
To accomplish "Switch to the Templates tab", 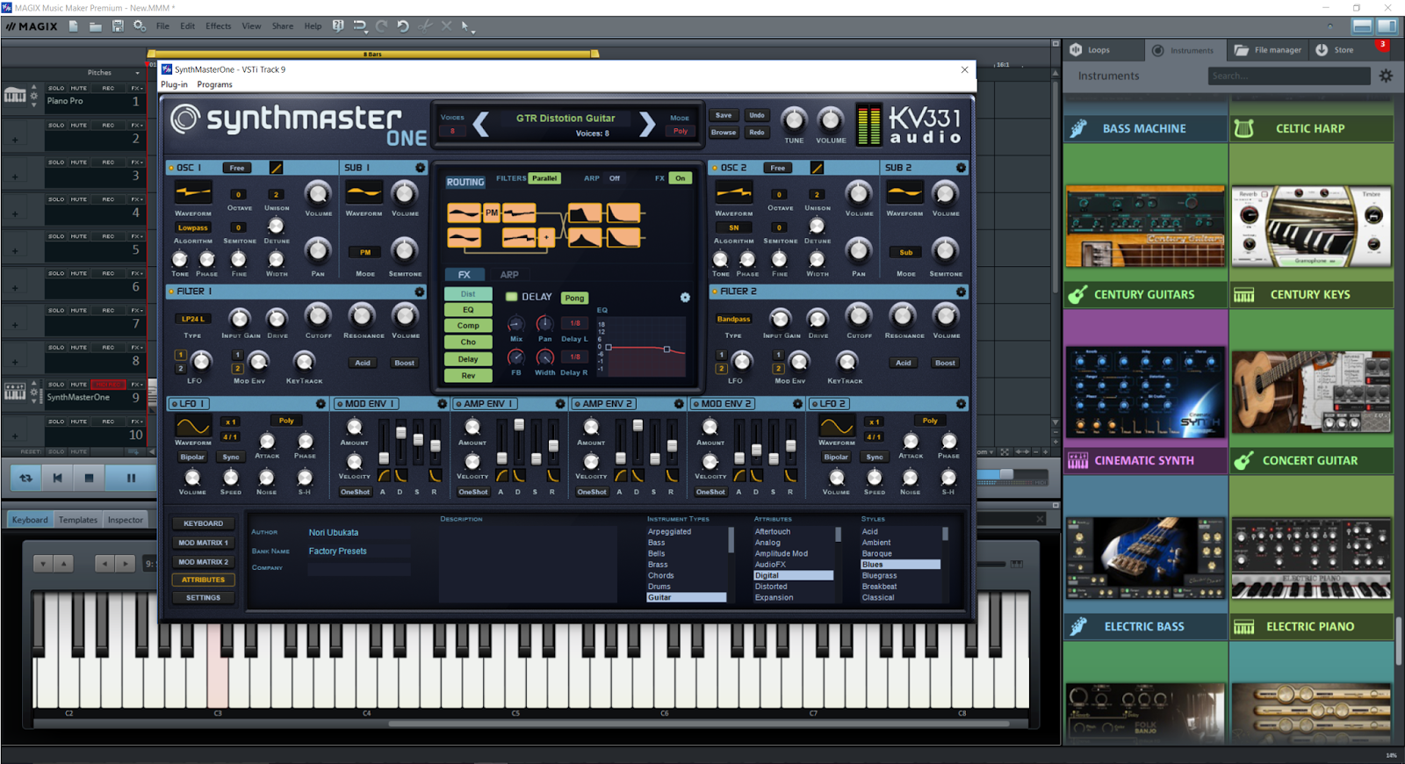I will [78, 520].
